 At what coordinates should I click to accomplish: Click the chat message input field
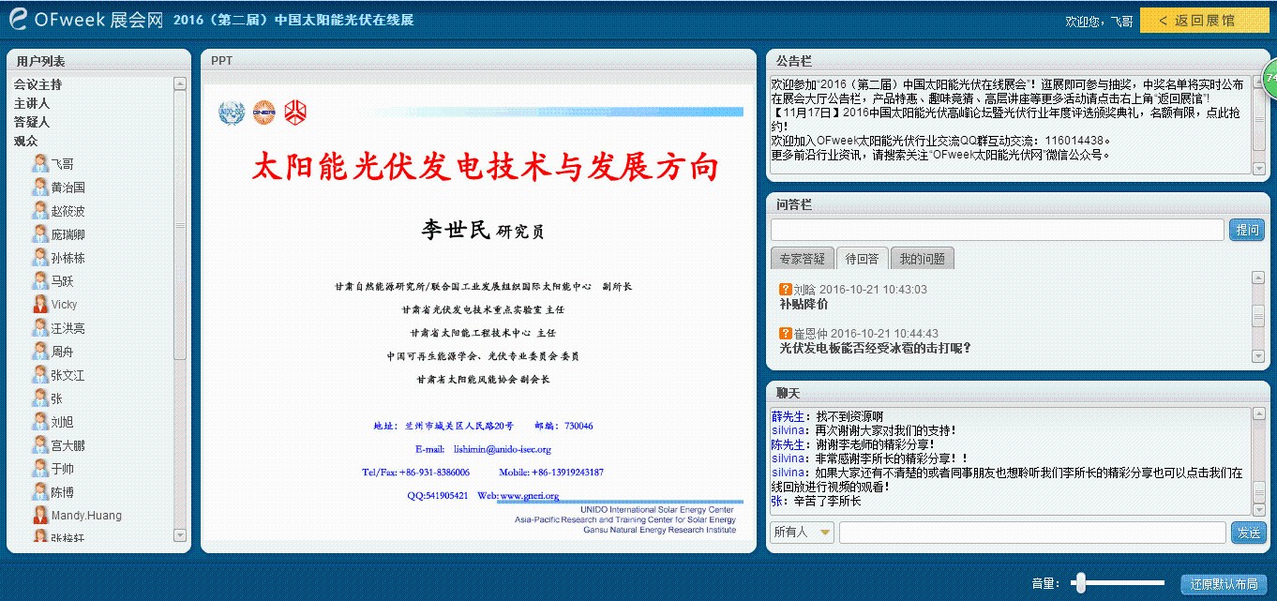(1031, 532)
